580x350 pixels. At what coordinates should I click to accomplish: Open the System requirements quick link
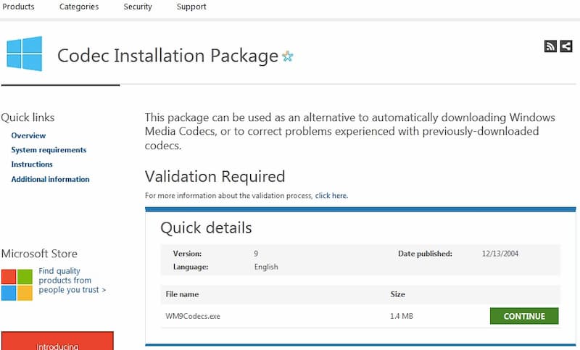49,150
